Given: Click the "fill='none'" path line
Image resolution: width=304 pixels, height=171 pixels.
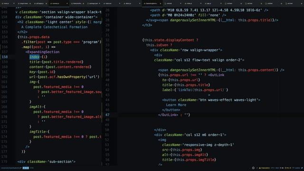Looking at the screenshot, I should [x=188, y=15].
